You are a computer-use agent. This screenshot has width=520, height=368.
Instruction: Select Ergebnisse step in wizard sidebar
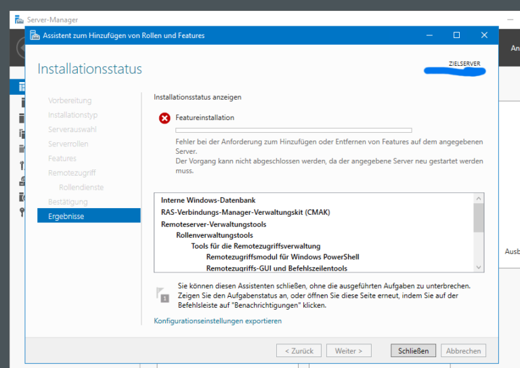[89, 216]
